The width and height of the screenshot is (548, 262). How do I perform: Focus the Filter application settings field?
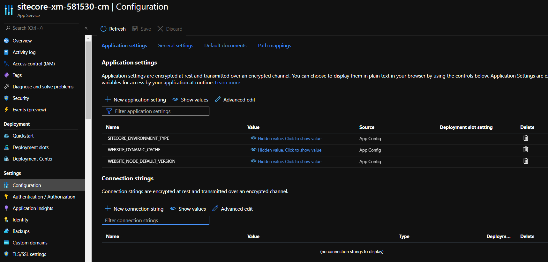(155, 111)
